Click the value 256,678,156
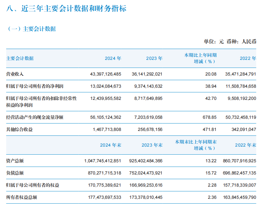 [150, 129]
